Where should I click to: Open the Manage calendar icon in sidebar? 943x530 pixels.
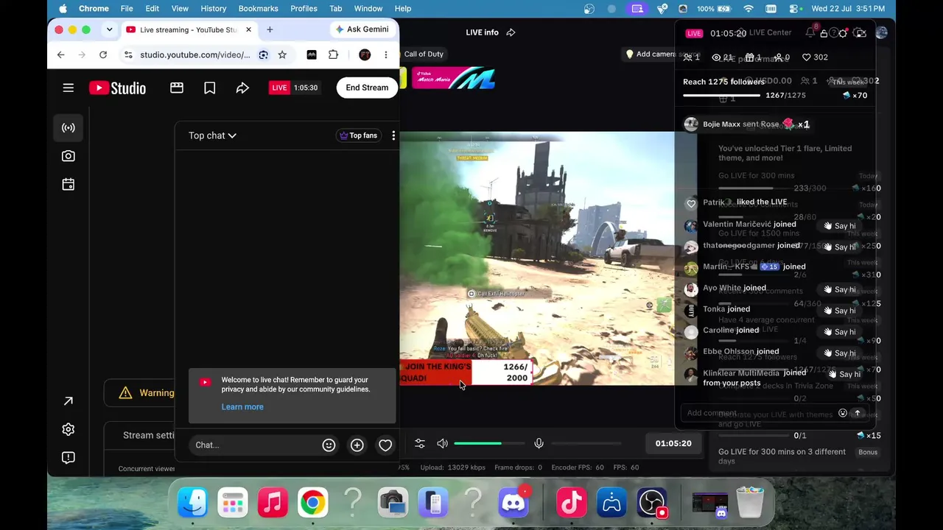69,184
